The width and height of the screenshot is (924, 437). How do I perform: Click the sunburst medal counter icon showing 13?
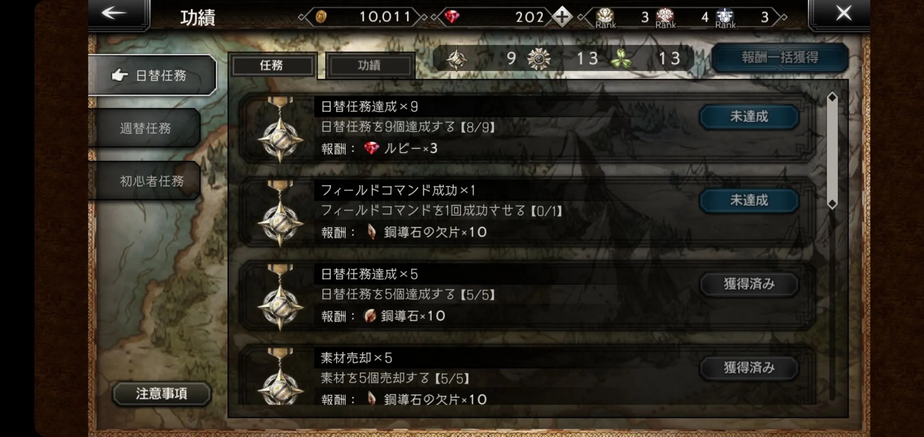tap(539, 59)
